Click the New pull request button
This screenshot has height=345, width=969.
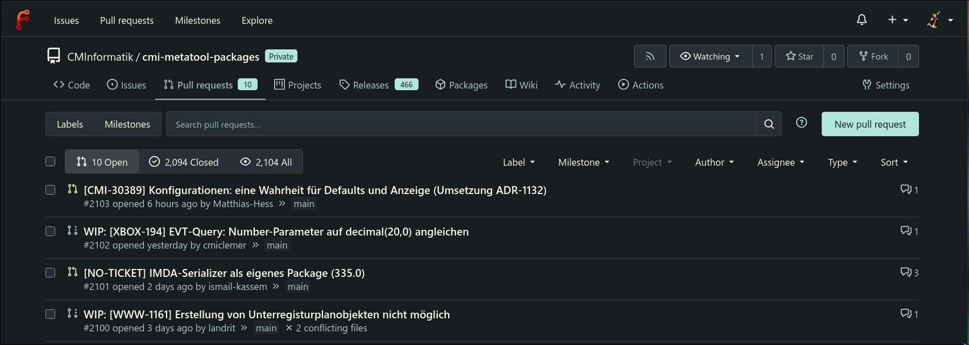click(870, 124)
